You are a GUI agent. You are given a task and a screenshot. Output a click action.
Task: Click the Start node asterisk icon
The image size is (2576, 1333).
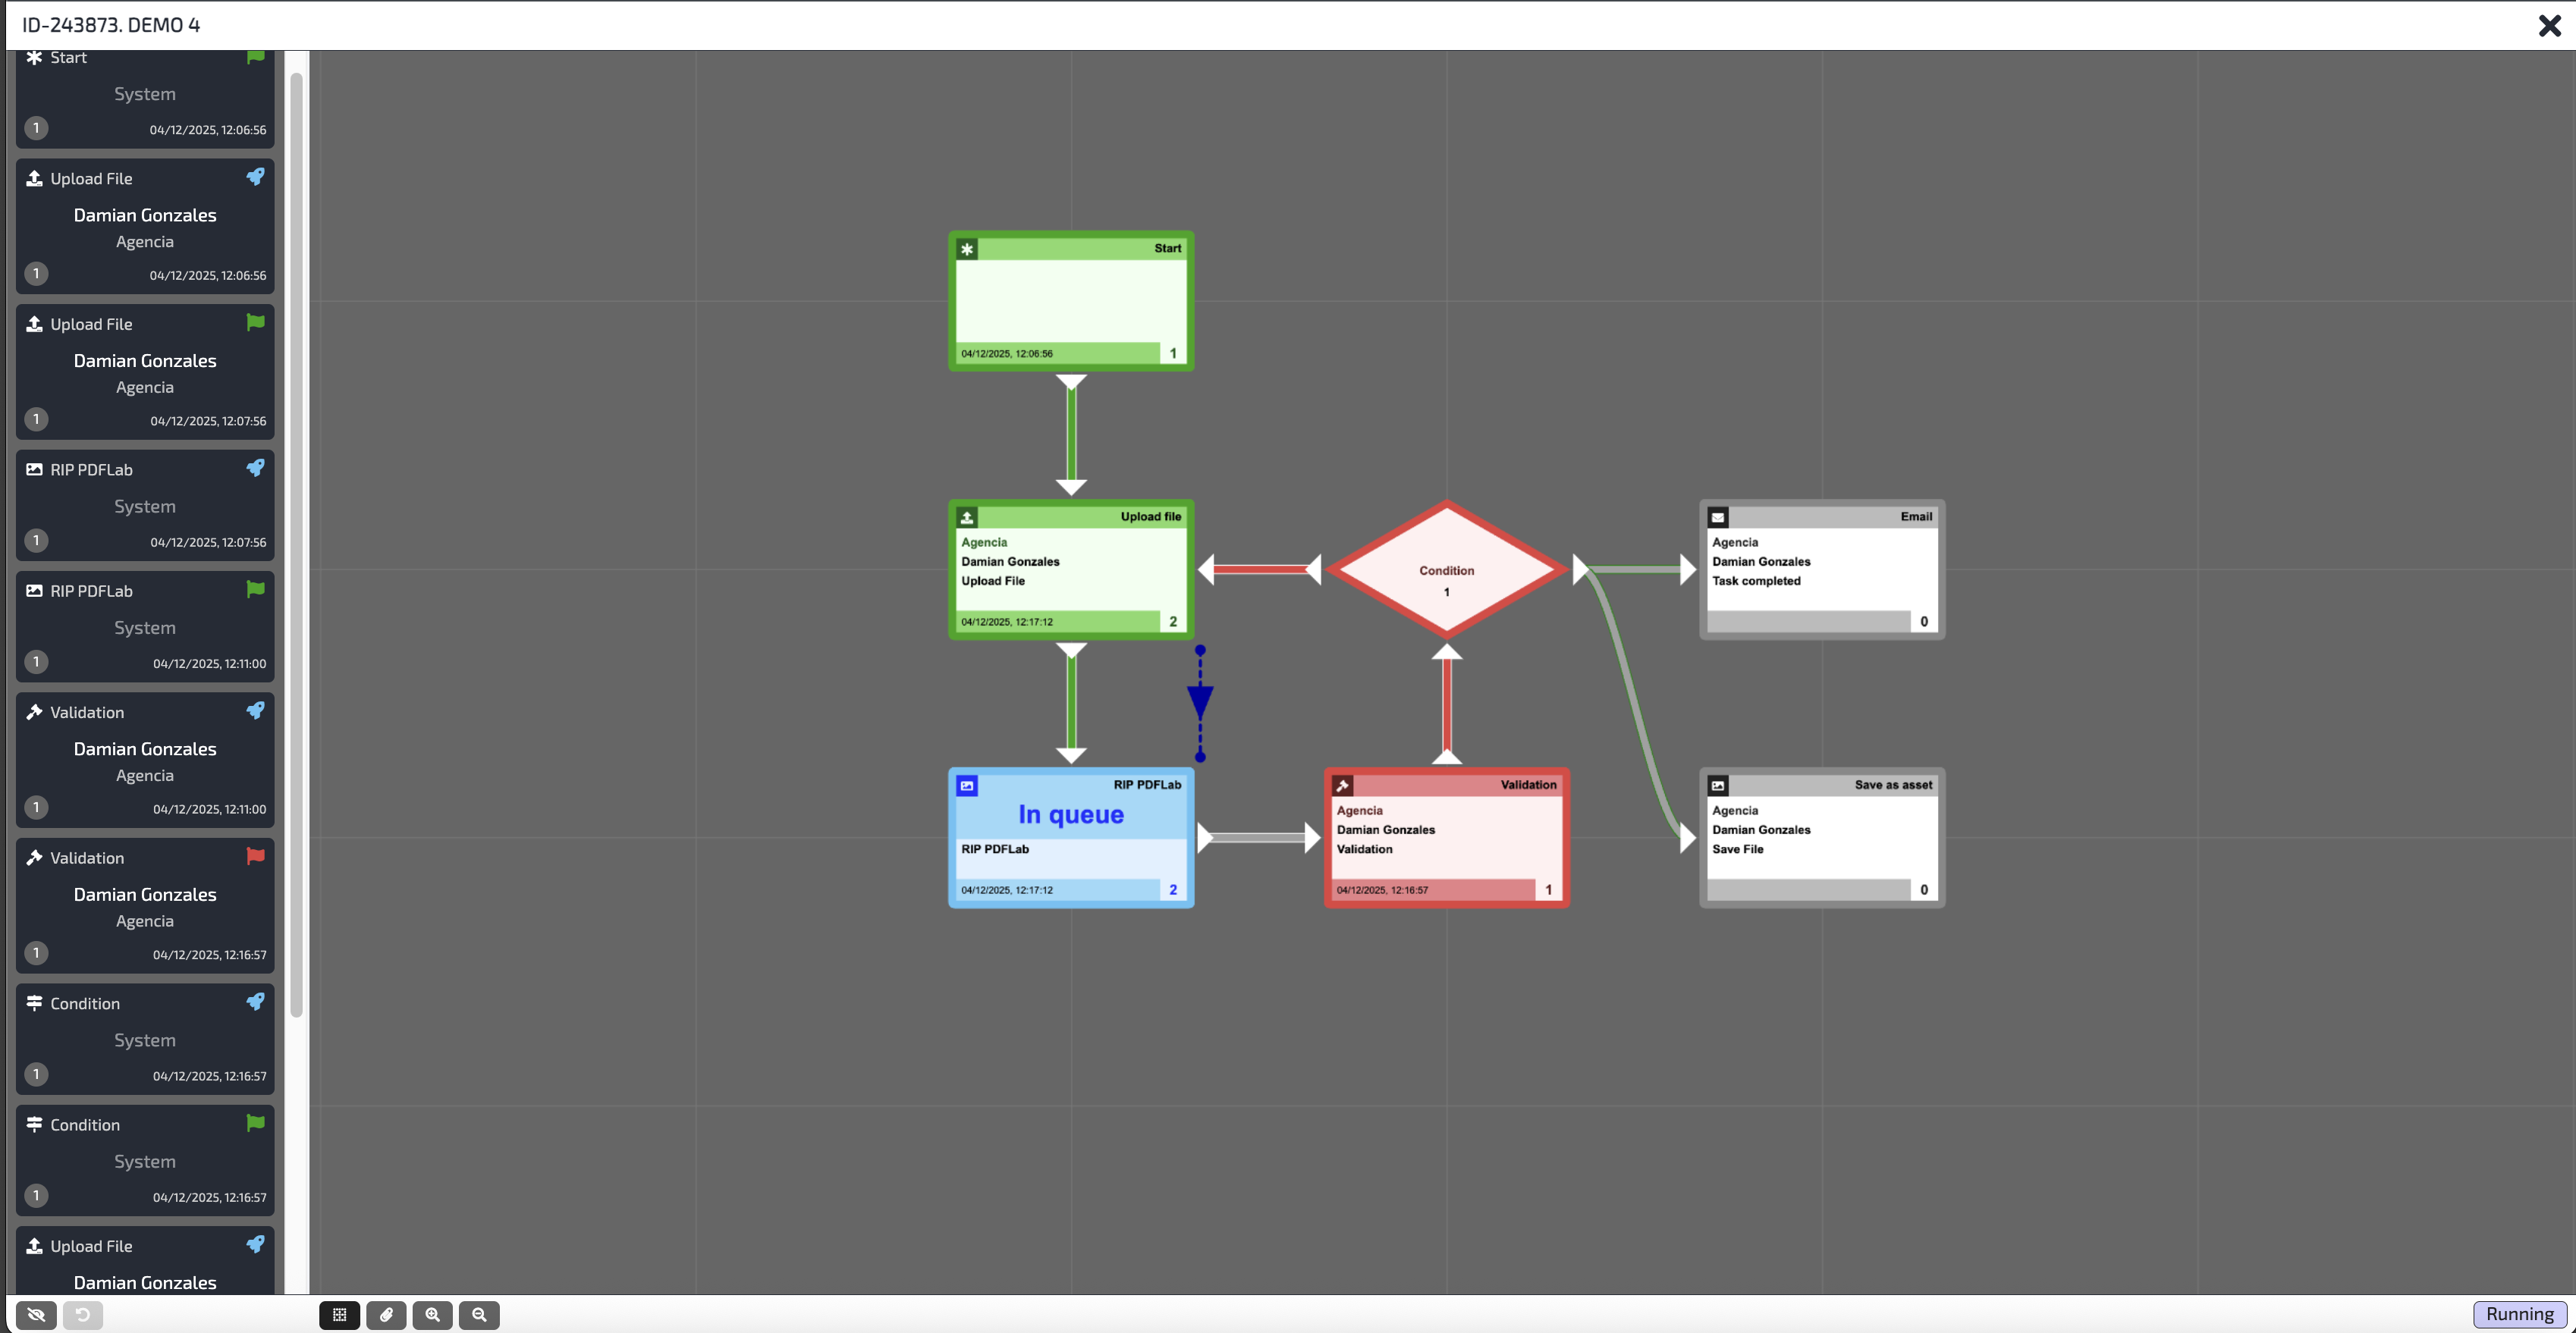pyautogui.click(x=966, y=249)
